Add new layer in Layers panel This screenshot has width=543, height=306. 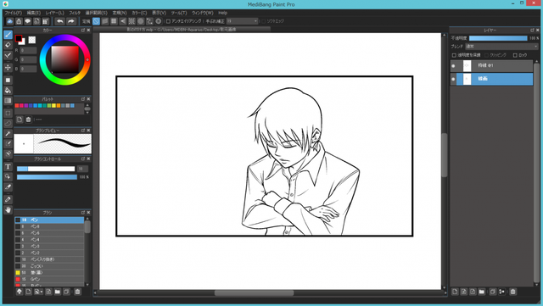click(x=455, y=292)
